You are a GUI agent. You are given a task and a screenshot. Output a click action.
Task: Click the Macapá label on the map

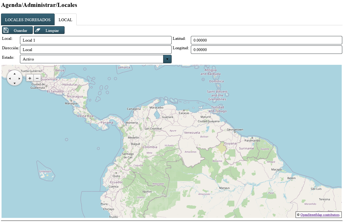tap(276, 169)
